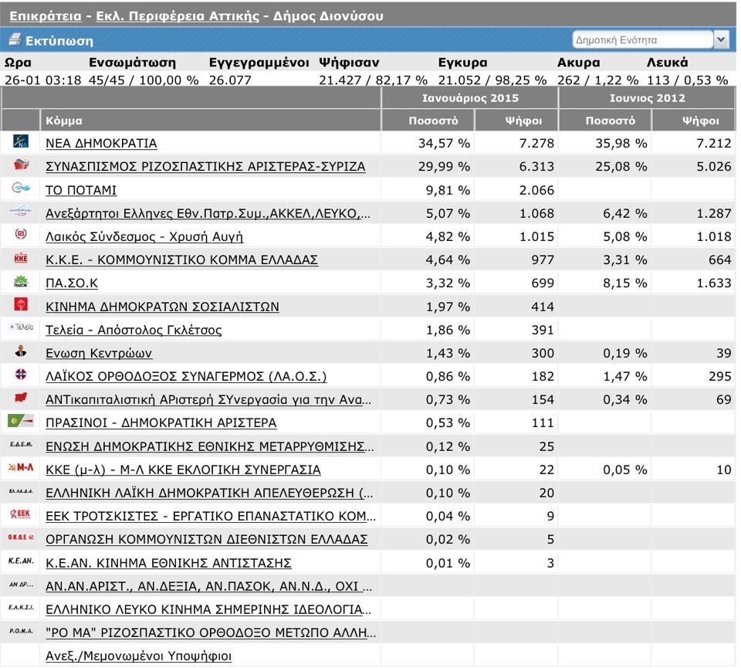Click the Ιουνιος 2012 column group header
This screenshot has height=668, width=741.
pos(647,98)
